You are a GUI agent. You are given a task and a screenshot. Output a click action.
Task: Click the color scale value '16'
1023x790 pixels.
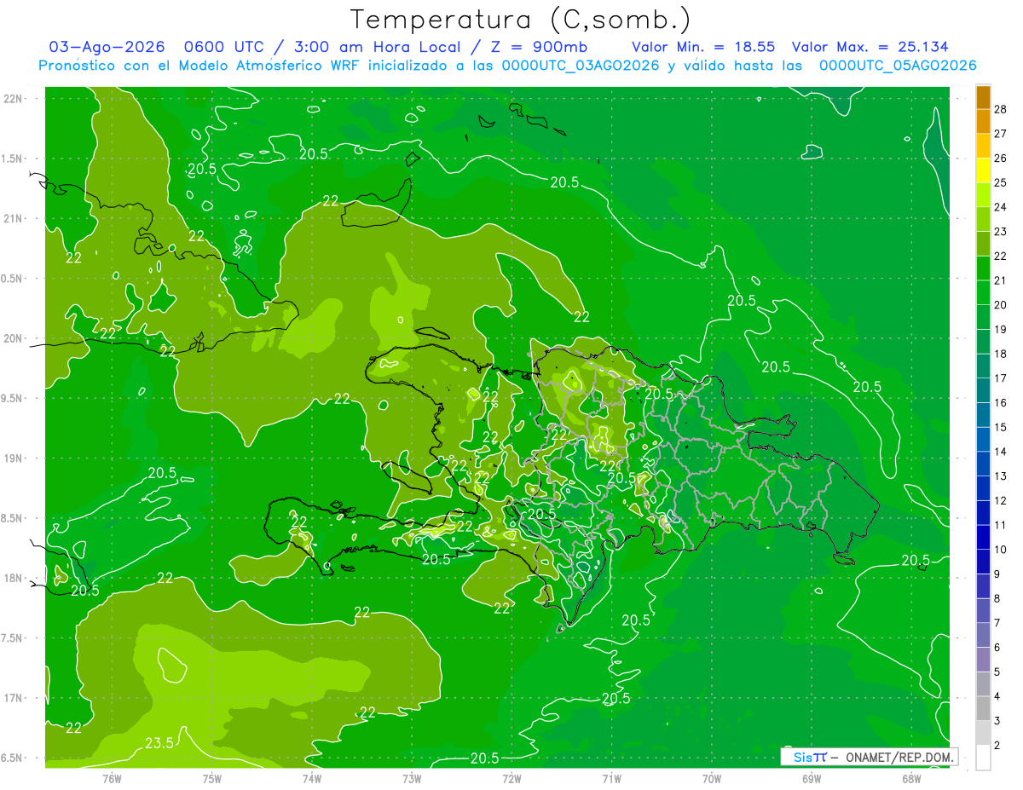coord(1001,402)
